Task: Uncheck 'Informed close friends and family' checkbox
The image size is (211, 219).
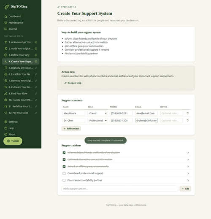Action: 64,153
